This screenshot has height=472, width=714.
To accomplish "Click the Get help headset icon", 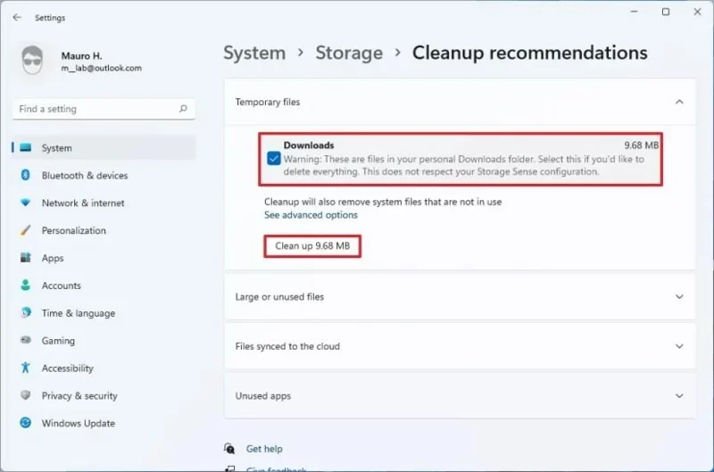I will [x=229, y=448].
